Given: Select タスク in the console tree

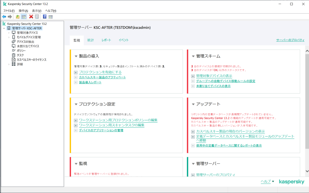Looking at the screenshot, I should (20, 55).
